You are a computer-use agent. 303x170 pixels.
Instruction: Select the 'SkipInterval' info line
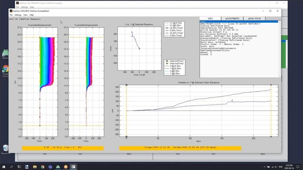tap(225, 40)
